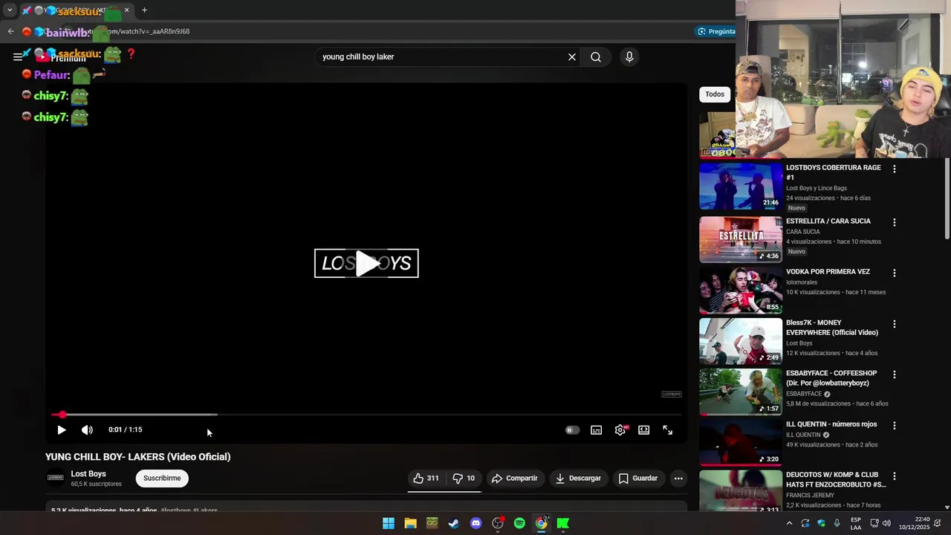Open the YouTube hamburger guide menu
The image size is (951, 535).
(x=18, y=57)
